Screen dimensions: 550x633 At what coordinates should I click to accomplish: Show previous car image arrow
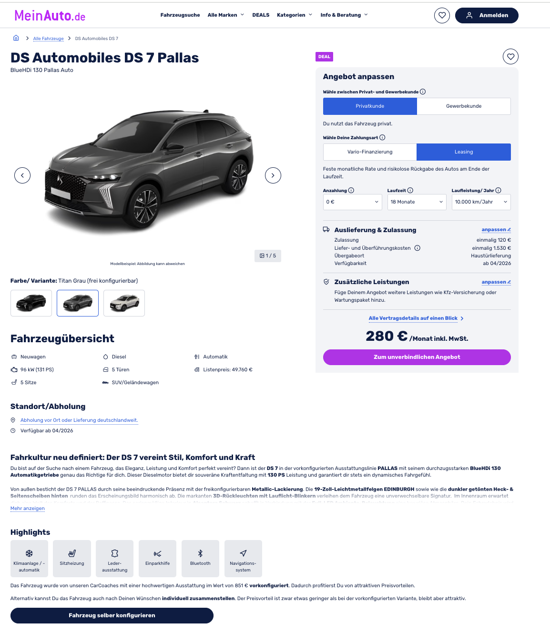(22, 175)
